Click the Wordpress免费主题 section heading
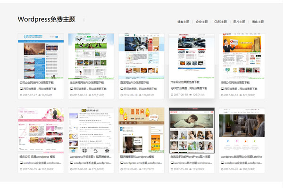Image resolution: width=283 pixels, height=188 pixels. (x=47, y=19)
